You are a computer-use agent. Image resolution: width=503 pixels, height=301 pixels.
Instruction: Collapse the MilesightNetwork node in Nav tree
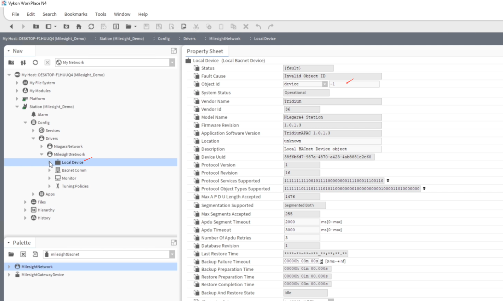41,154
